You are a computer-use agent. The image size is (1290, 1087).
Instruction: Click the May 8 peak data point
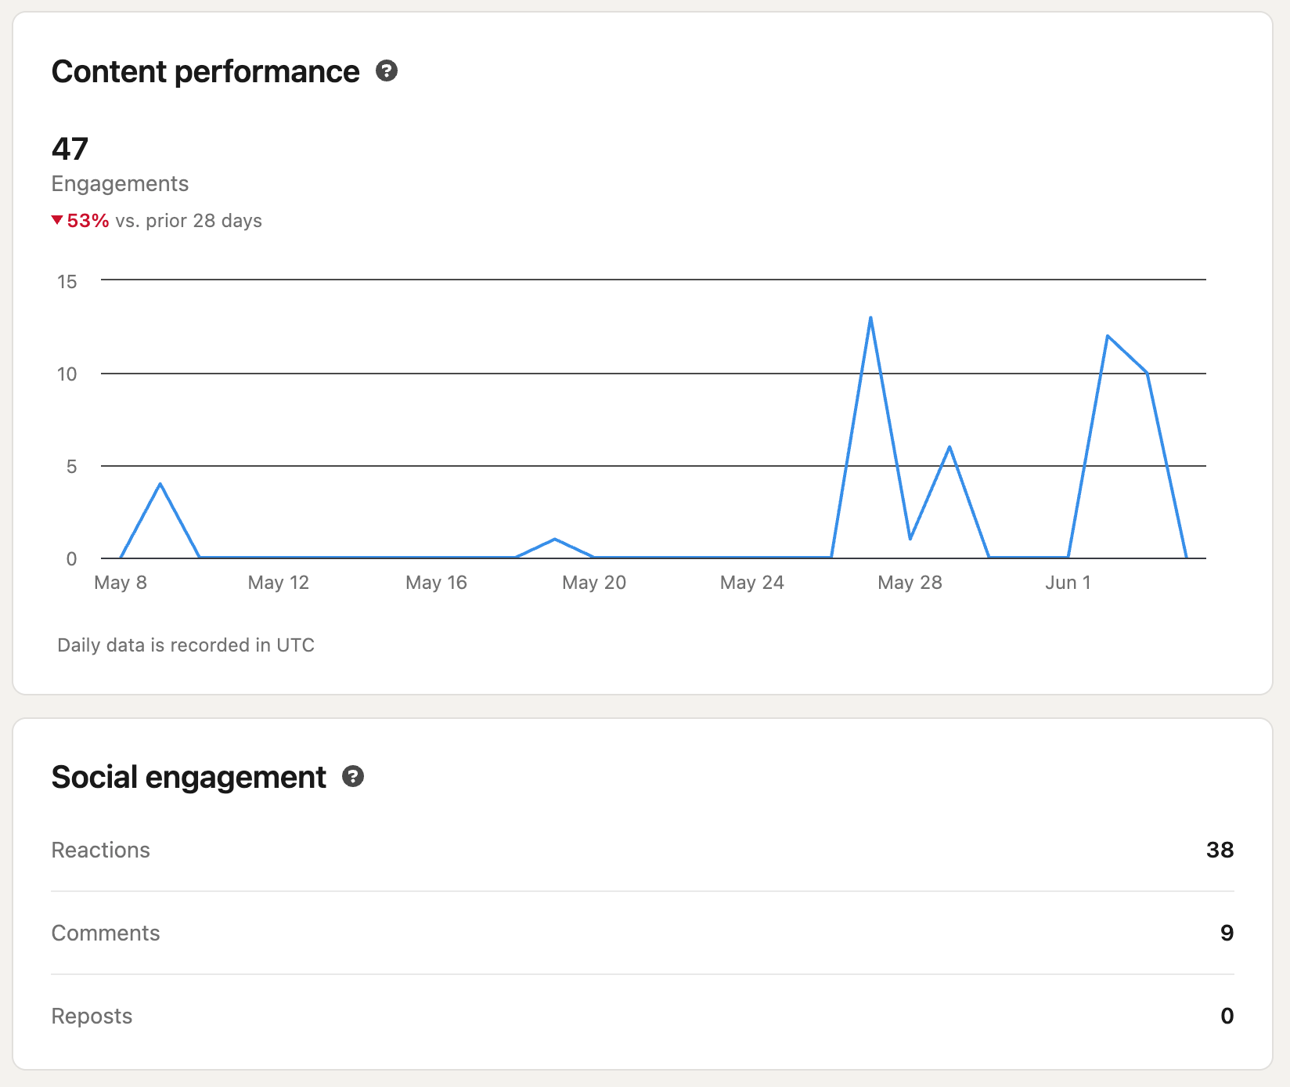click(160, 484)
